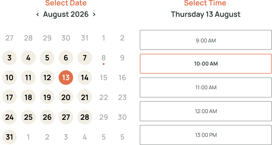Advance to next month arrow
Image resolution: width=272 pixels, height=145 pixels.
click(94, 15)
